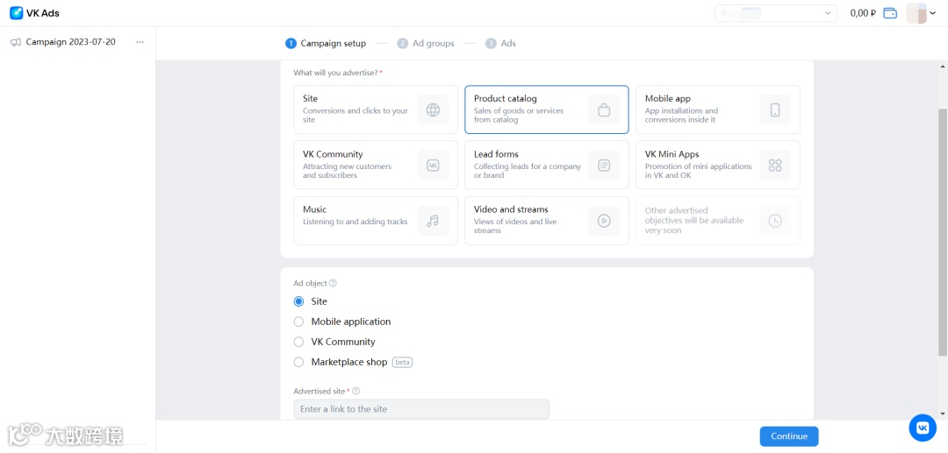The image size is (948, 453).
Task: Open the VK chat bubble icon
Action: (923, 428)
